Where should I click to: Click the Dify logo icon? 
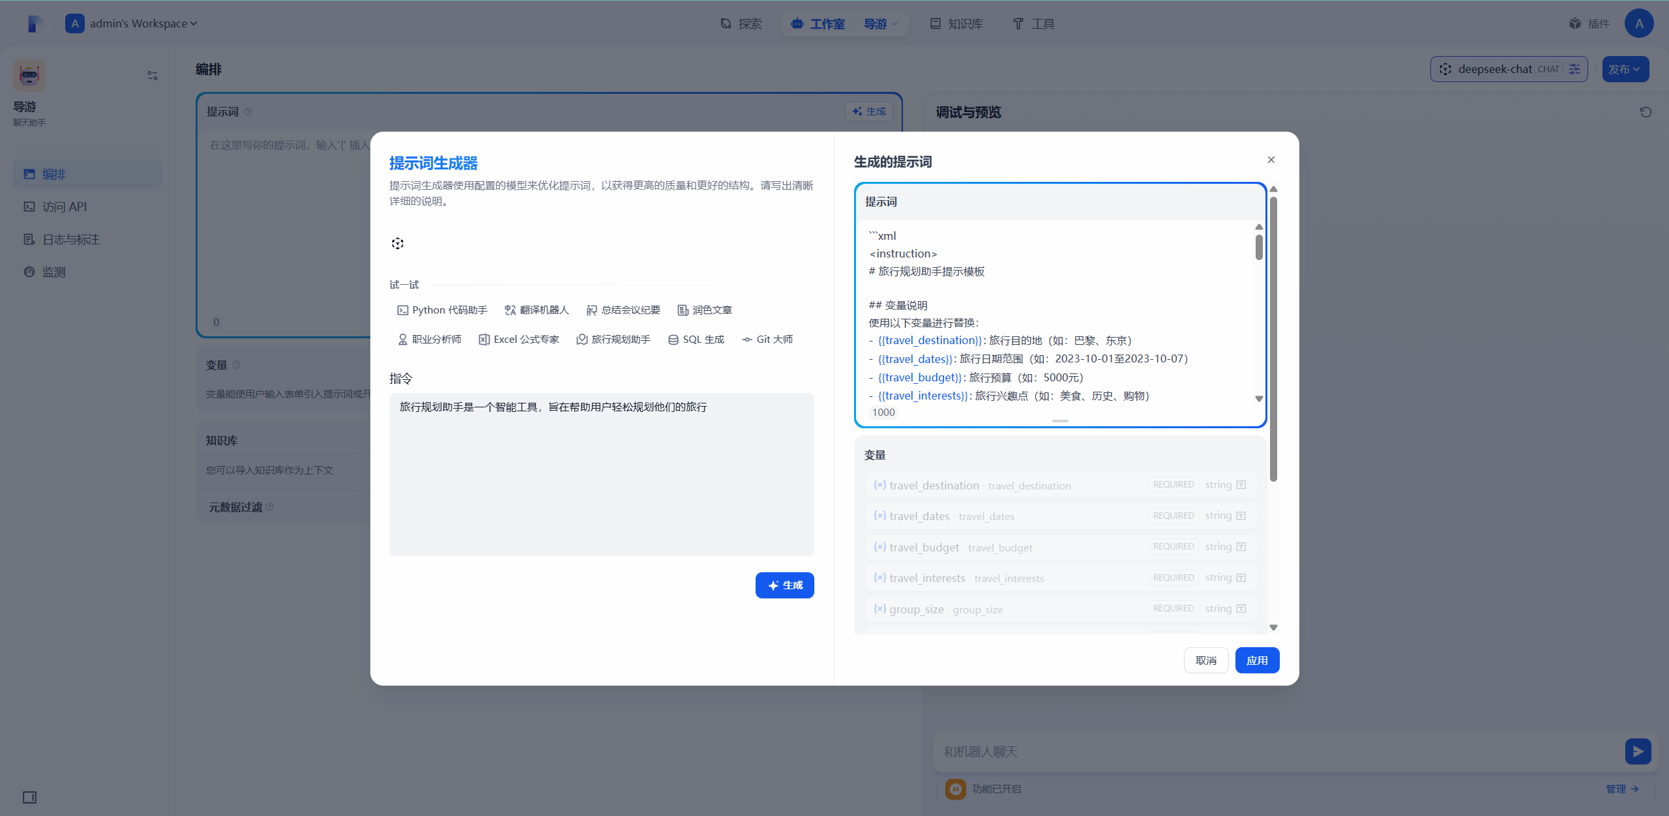point(35,23)
